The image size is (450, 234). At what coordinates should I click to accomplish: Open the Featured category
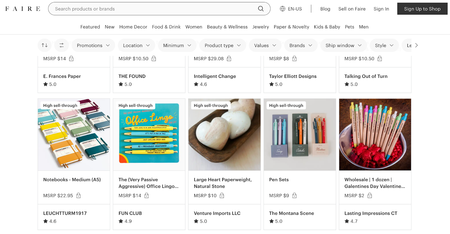tap(90, 27)
